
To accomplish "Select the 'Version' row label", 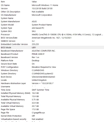I will (4, 8).
